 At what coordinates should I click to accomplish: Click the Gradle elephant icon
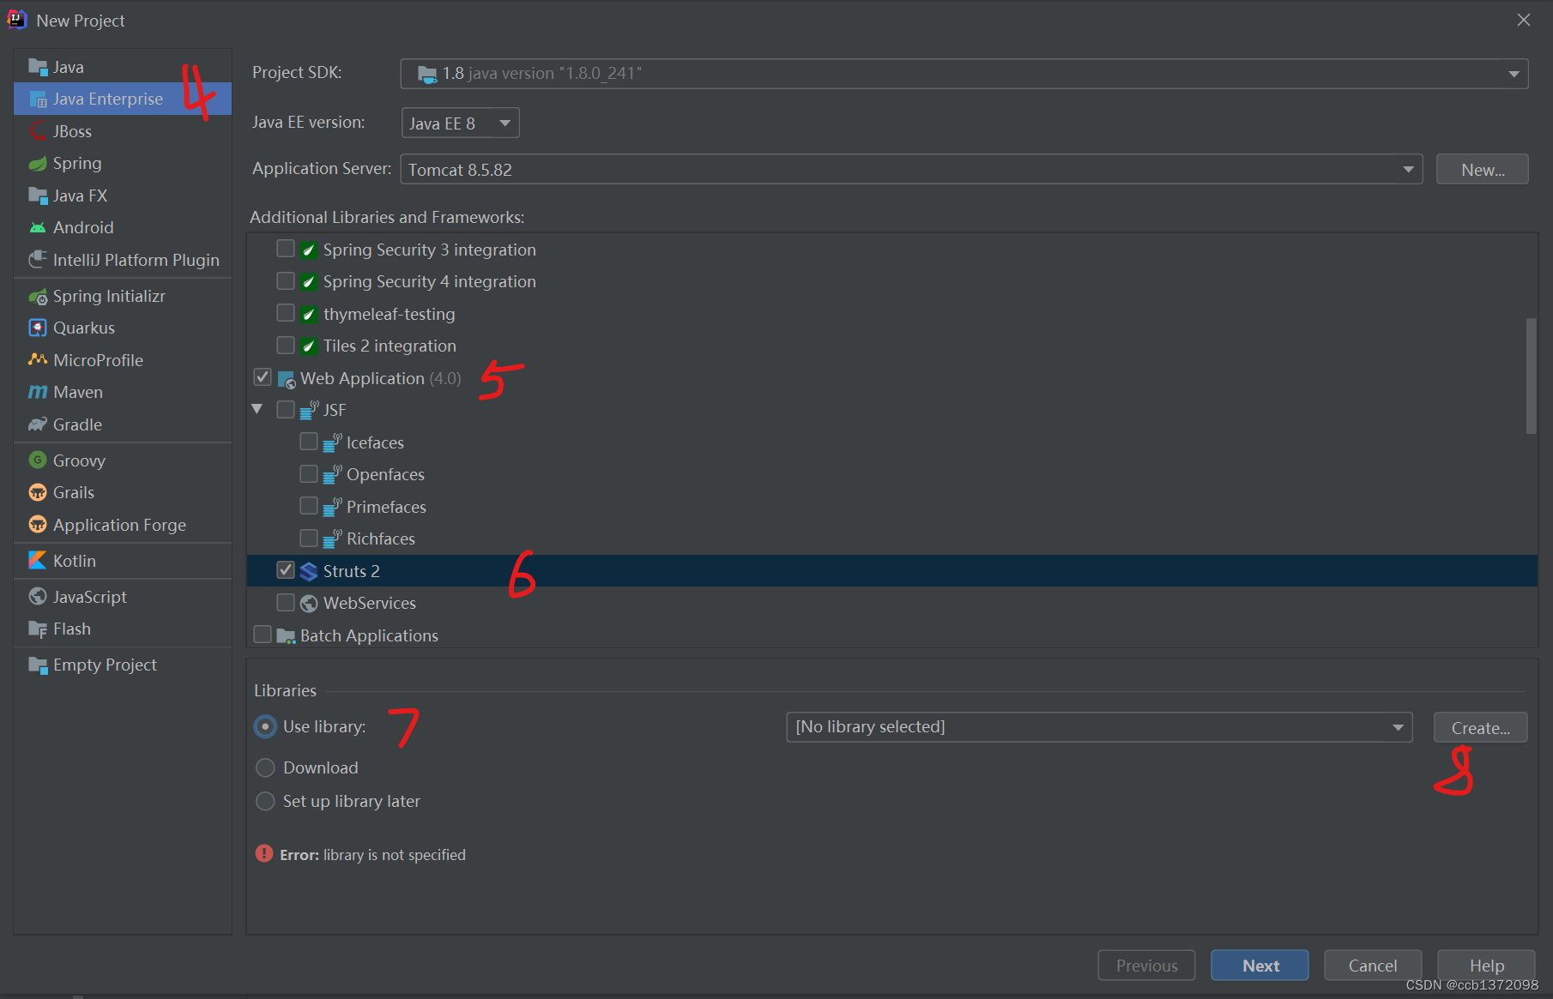[38, 424]
